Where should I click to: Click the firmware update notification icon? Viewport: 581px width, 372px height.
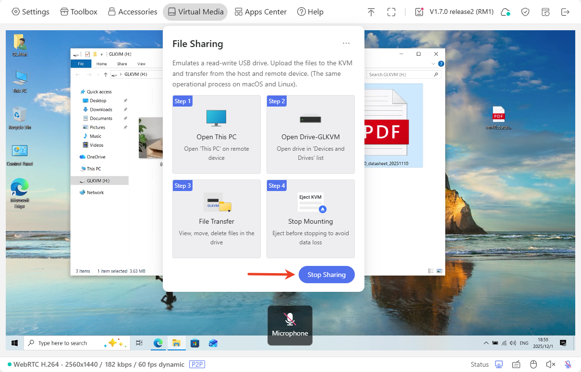click(x=419, y=12)
